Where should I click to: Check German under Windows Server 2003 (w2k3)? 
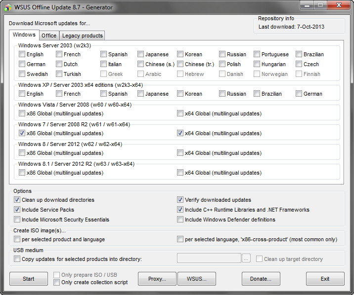point(22,64)
